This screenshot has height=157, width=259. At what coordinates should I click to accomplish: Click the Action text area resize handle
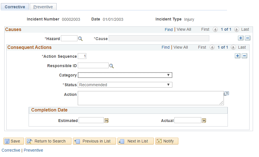[x=221, y=103]
